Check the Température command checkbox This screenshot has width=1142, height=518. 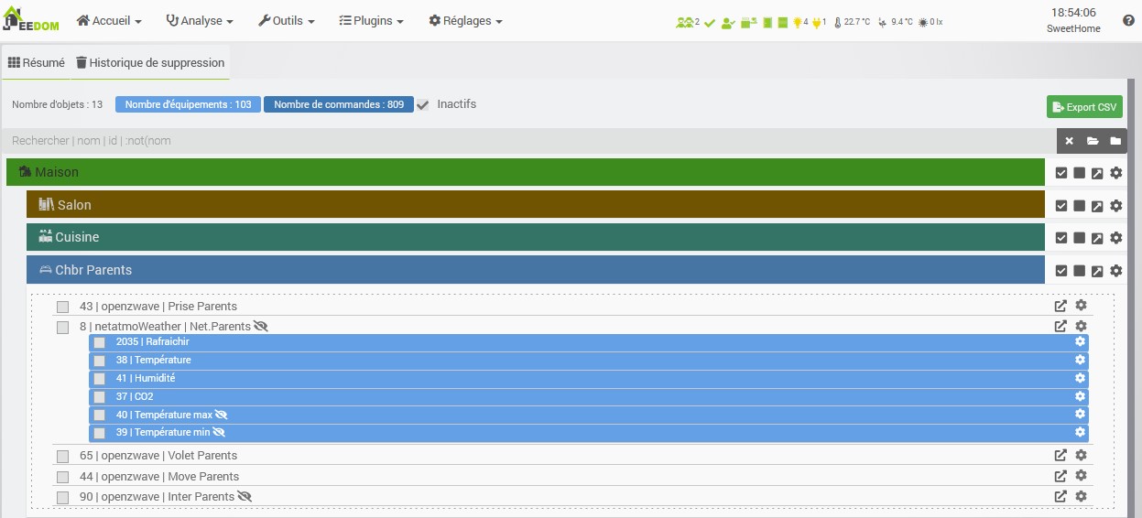click(x=99, y=361)
